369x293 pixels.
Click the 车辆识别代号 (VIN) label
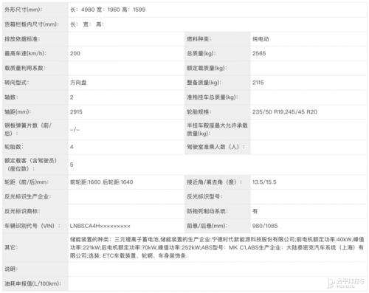coord(32,226)
